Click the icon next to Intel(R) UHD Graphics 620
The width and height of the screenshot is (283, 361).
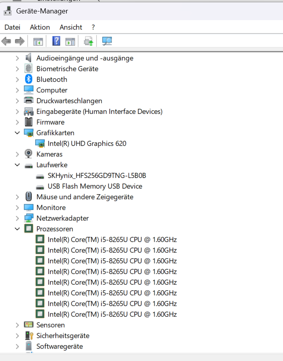pos(40,144)
